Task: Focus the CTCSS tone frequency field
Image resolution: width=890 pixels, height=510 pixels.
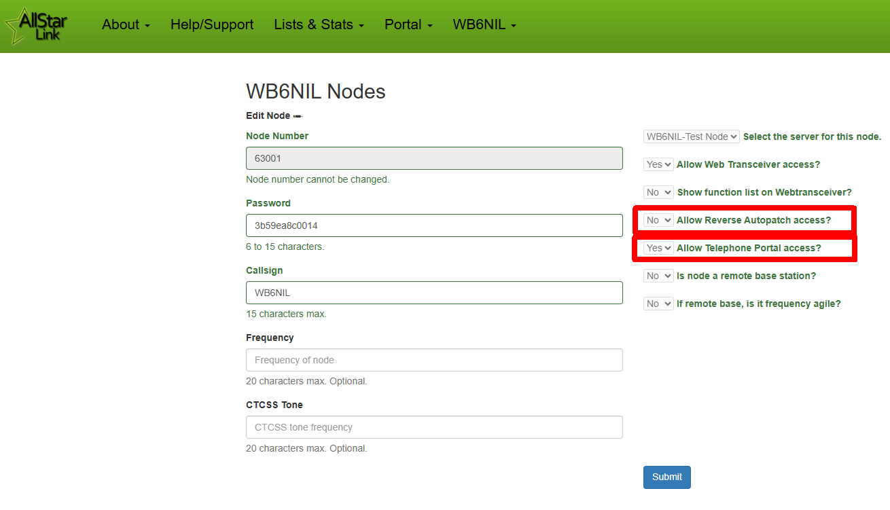Action: pos(434,427)
